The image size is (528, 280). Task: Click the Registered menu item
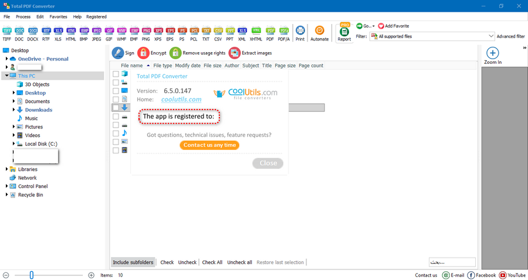coord(96,16)
